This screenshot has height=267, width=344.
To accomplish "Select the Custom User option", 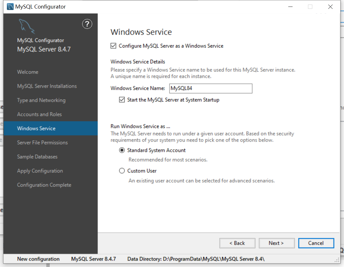I will [122, 171].
